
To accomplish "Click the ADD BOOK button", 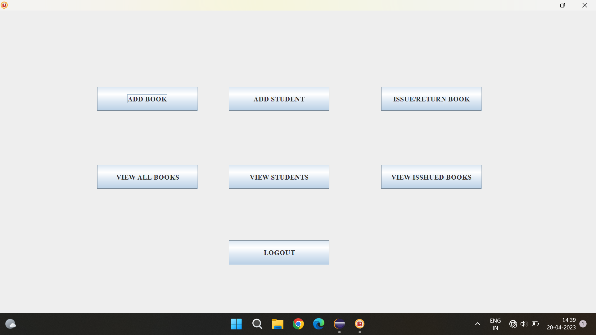I will (147, 99).
